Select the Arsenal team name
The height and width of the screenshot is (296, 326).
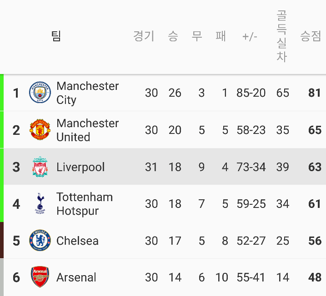pos(76,277)
